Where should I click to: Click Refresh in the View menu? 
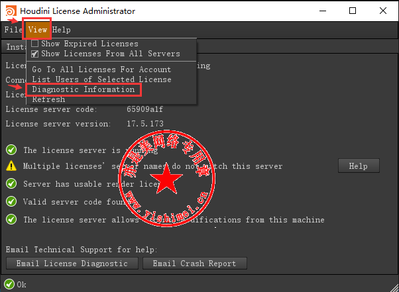(x=48, y=99)
